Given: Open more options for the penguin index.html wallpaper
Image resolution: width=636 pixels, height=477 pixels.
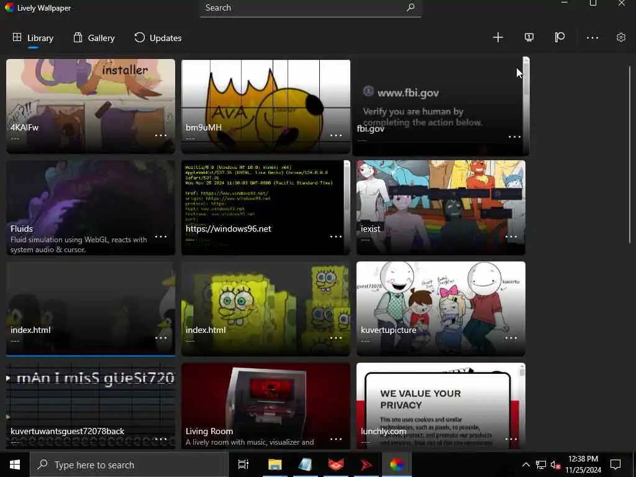Looking at the screenshot, I should click(161, 338).
